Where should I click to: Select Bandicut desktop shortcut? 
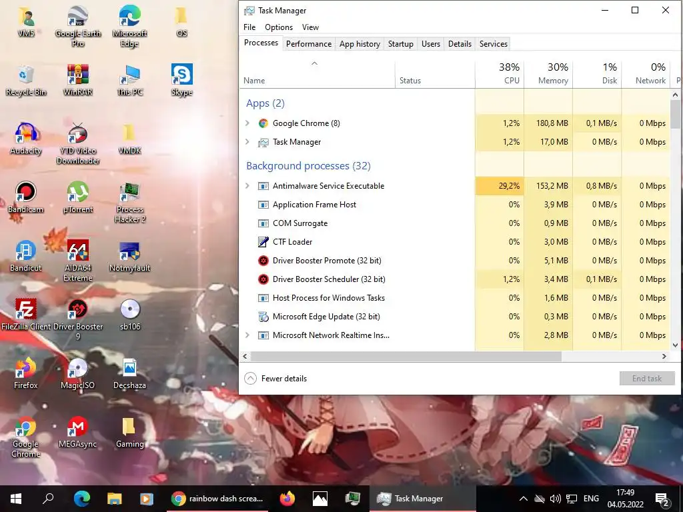(26, 257)
